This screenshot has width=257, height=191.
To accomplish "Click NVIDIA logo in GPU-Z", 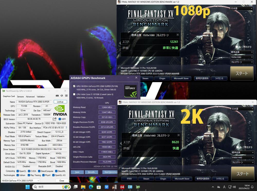I will point(60,111).
